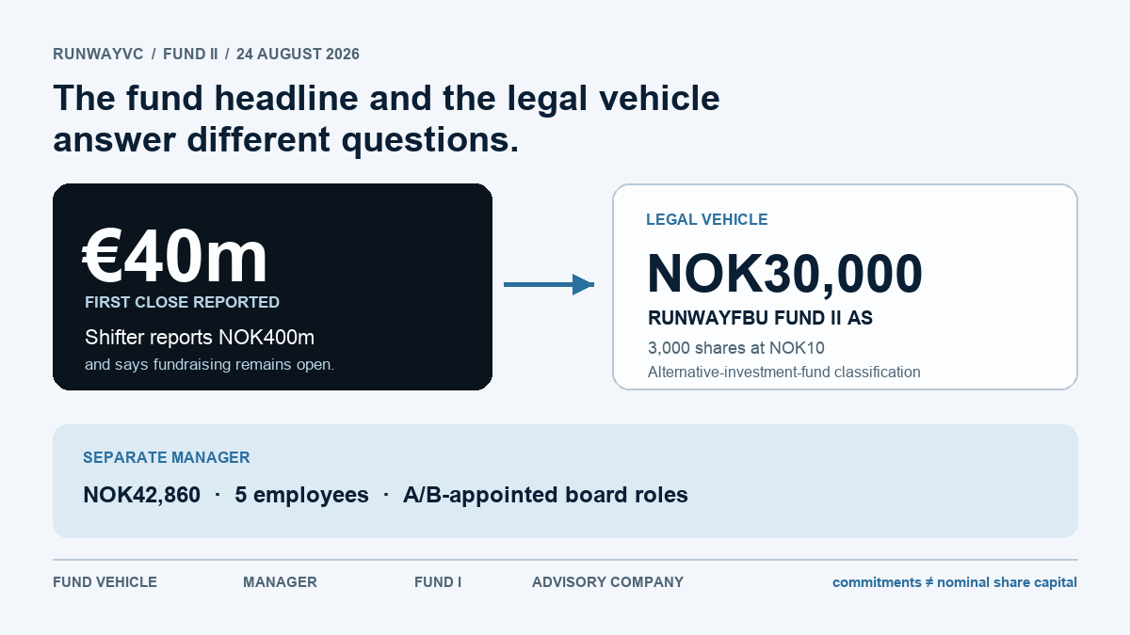Click the 24 AUGUST 2026 date label
The width and height of the screenshot is (1130, 635).
pyautogui.click(x=298, y=55)
